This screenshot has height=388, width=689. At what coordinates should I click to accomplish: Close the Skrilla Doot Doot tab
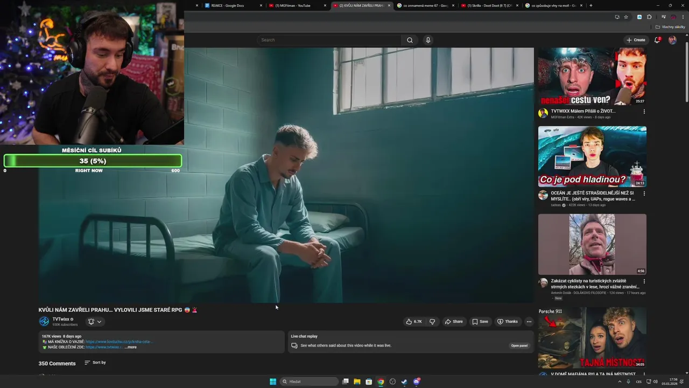pos(517,5)
